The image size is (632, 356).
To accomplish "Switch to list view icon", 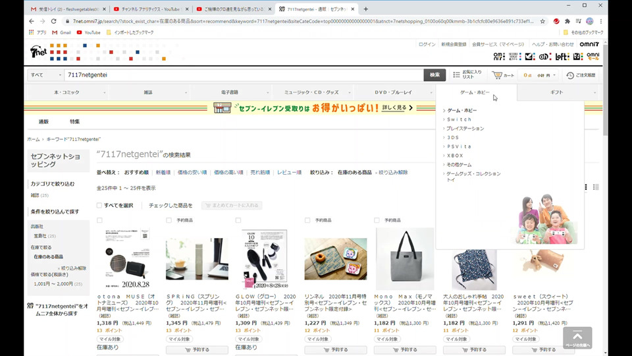I will pos(596,187).
